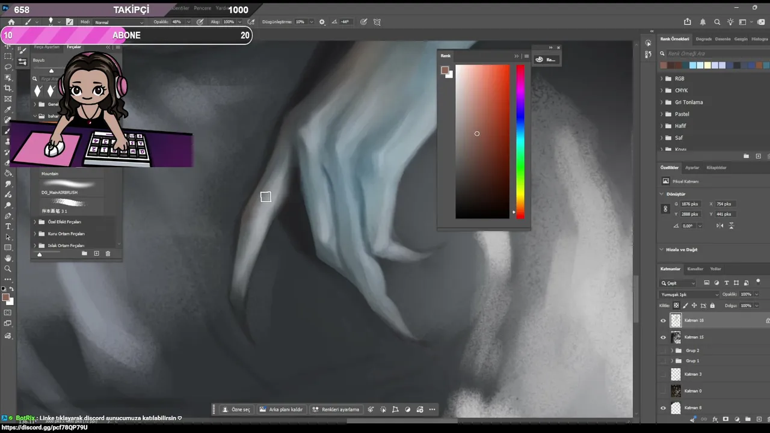Open the Degrade tab
This screenshot has width=770, height=433.
coord(703,39)
